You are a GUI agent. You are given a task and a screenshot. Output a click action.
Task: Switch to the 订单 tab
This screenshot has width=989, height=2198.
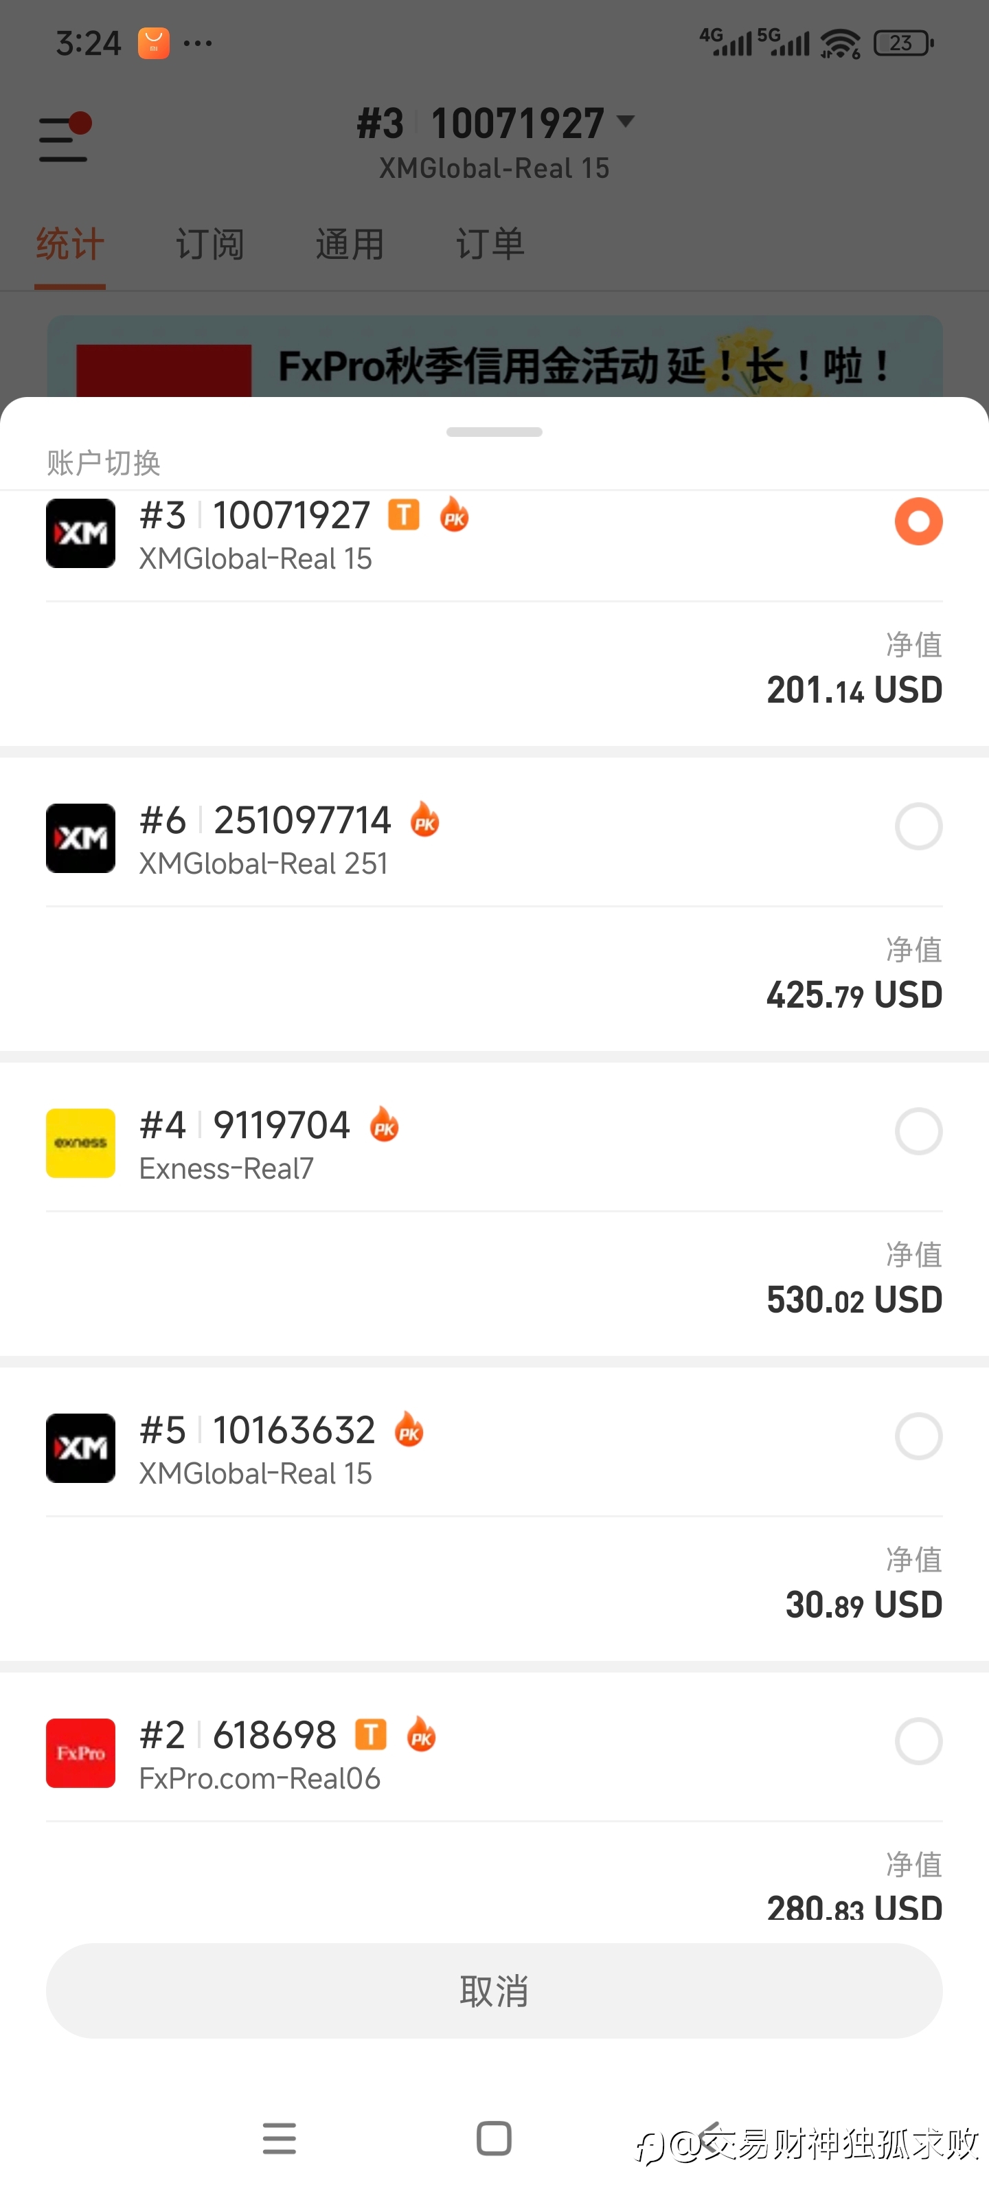point(490,245)
